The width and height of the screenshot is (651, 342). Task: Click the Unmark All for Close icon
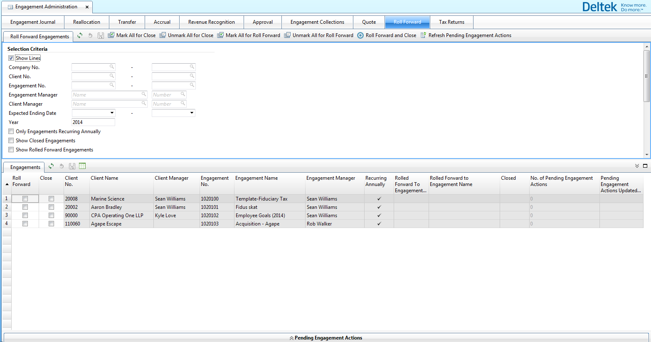163,35
